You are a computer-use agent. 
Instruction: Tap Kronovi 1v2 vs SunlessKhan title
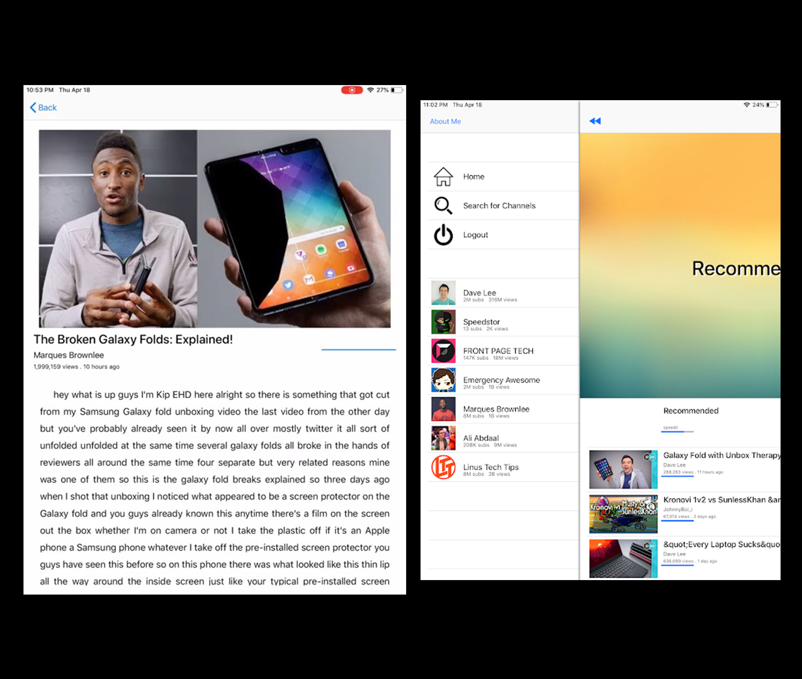(721, 500)
